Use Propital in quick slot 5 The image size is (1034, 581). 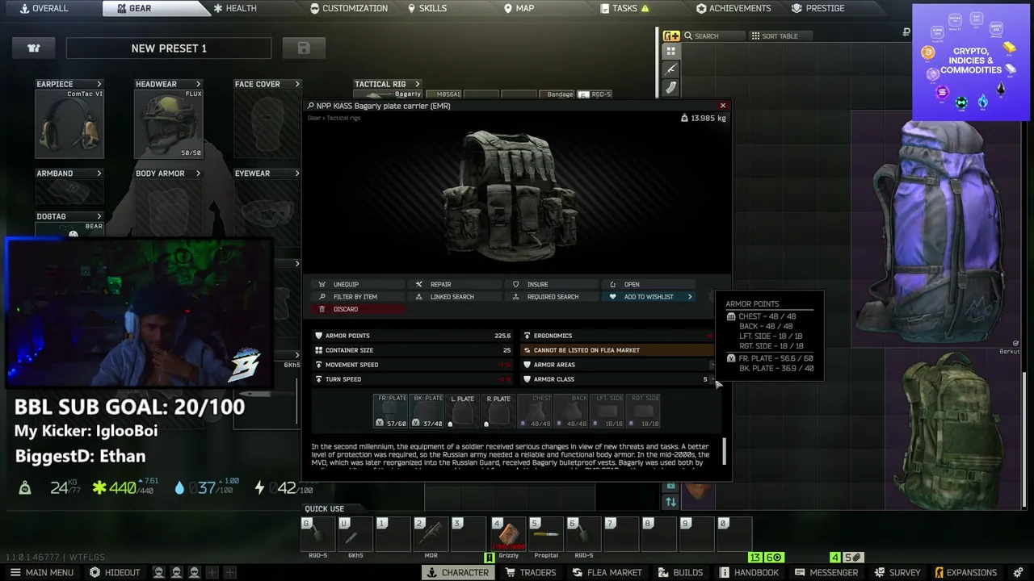pos(546,536)
